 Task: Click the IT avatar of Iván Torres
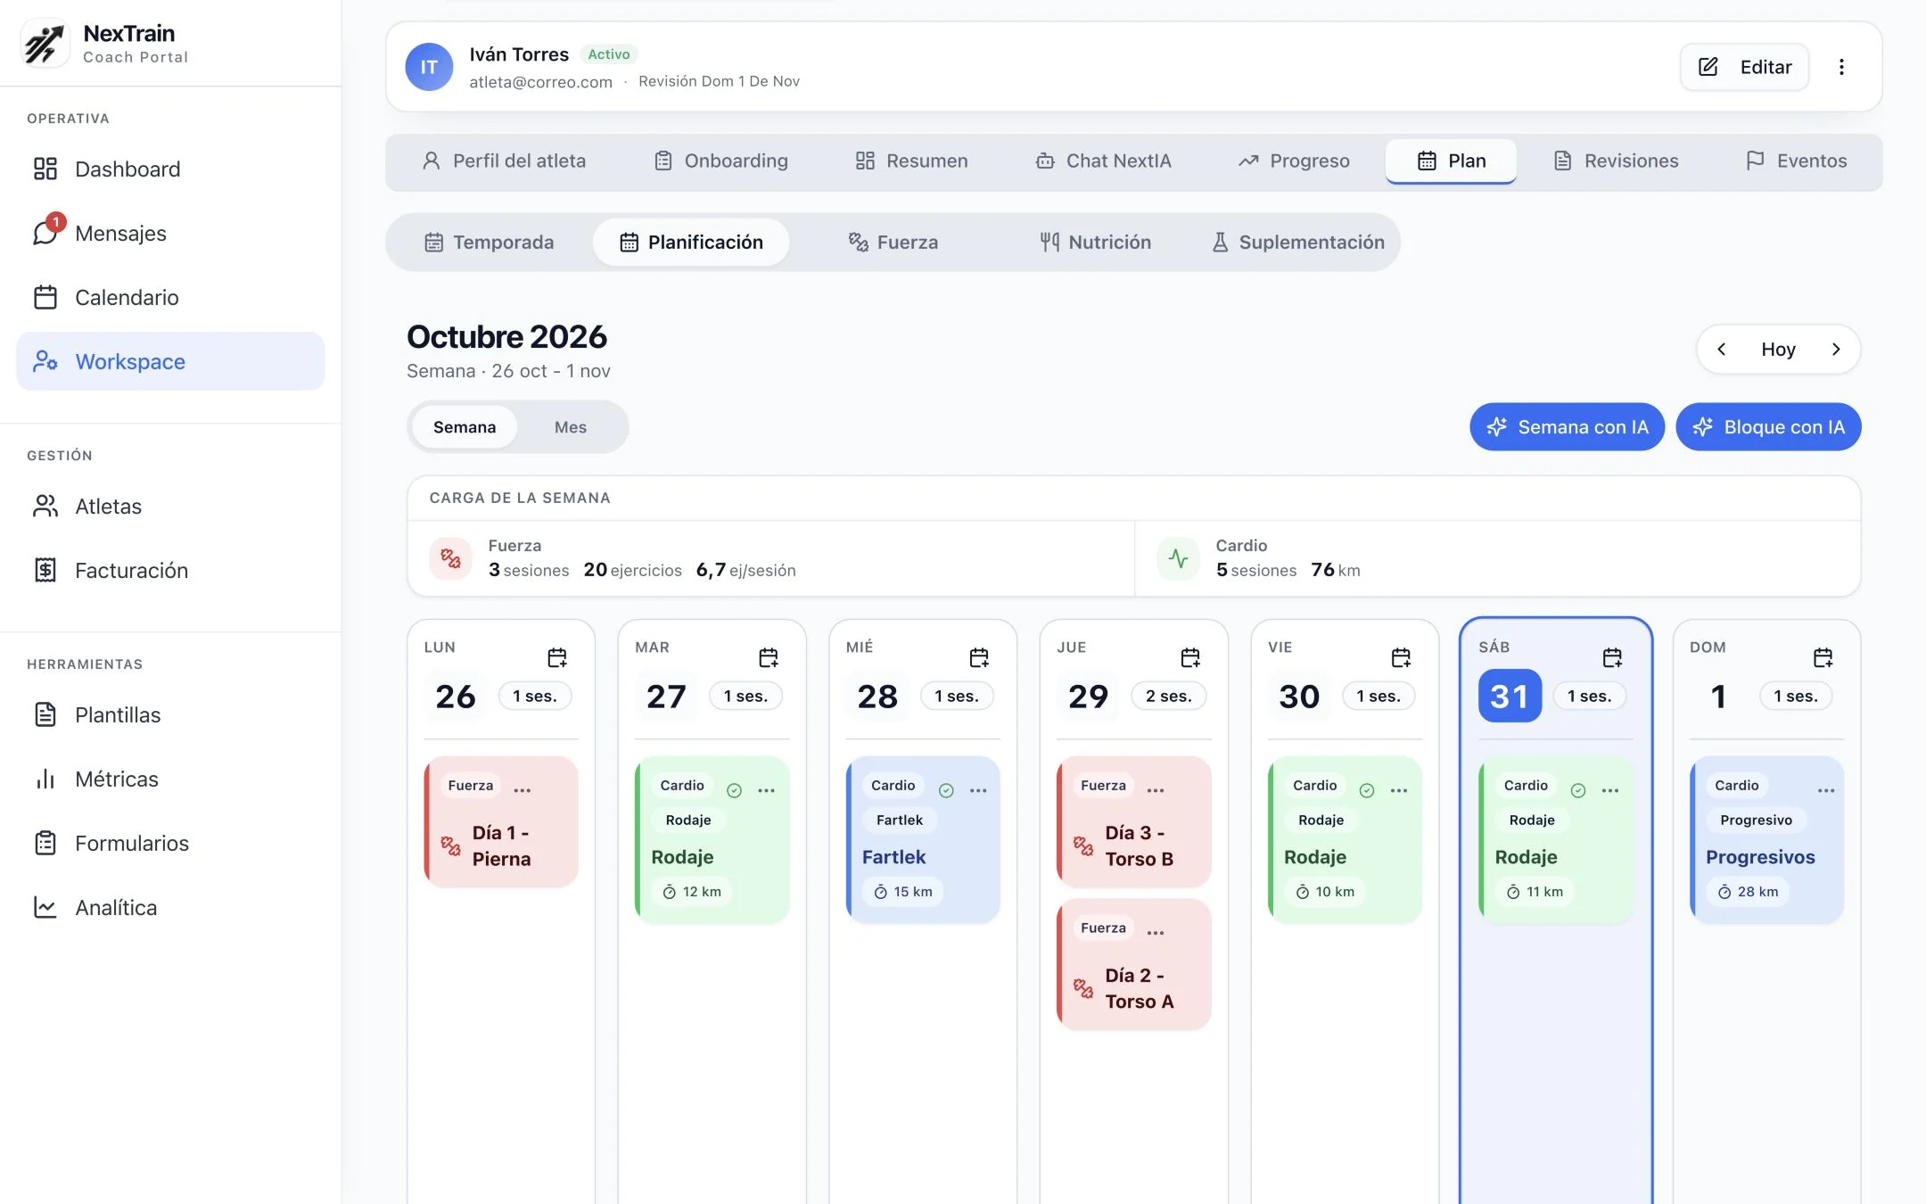(429, 67)
